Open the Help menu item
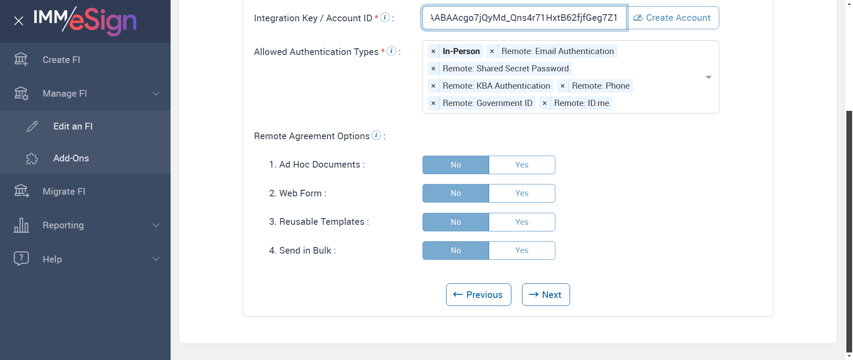Screen dimensions: 853x360 [x=52, y=259]
